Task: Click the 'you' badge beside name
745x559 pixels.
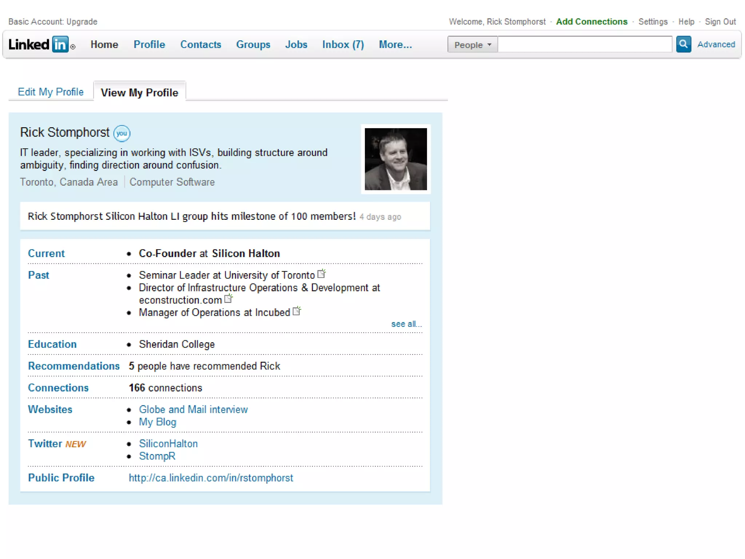Action: 121,133
